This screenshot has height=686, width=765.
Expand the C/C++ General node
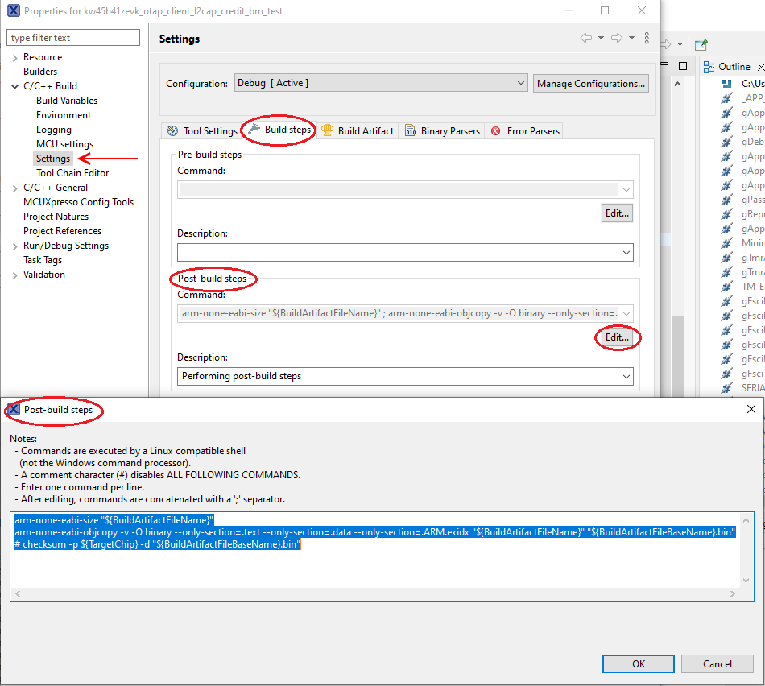point(15,188)
